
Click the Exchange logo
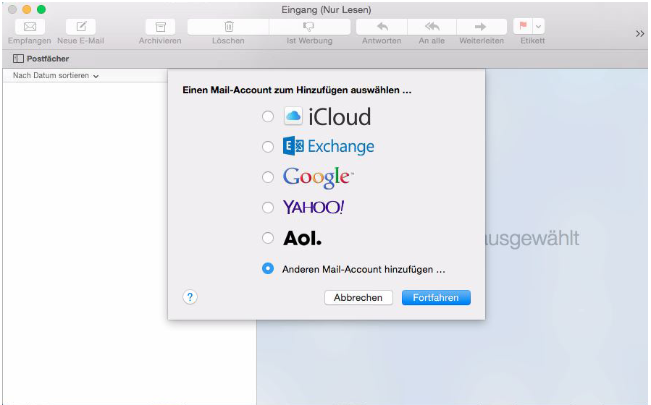[x=329, y=146]
